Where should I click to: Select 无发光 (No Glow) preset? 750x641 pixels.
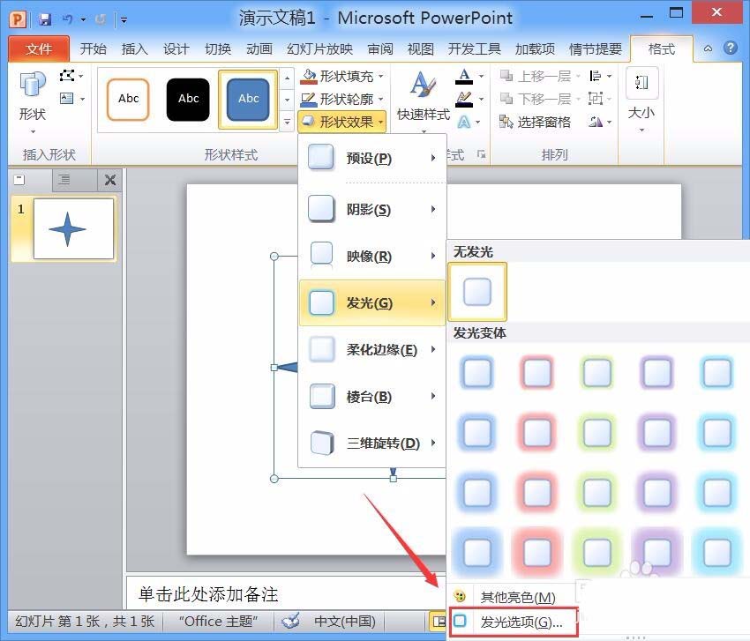click(477, 291)
